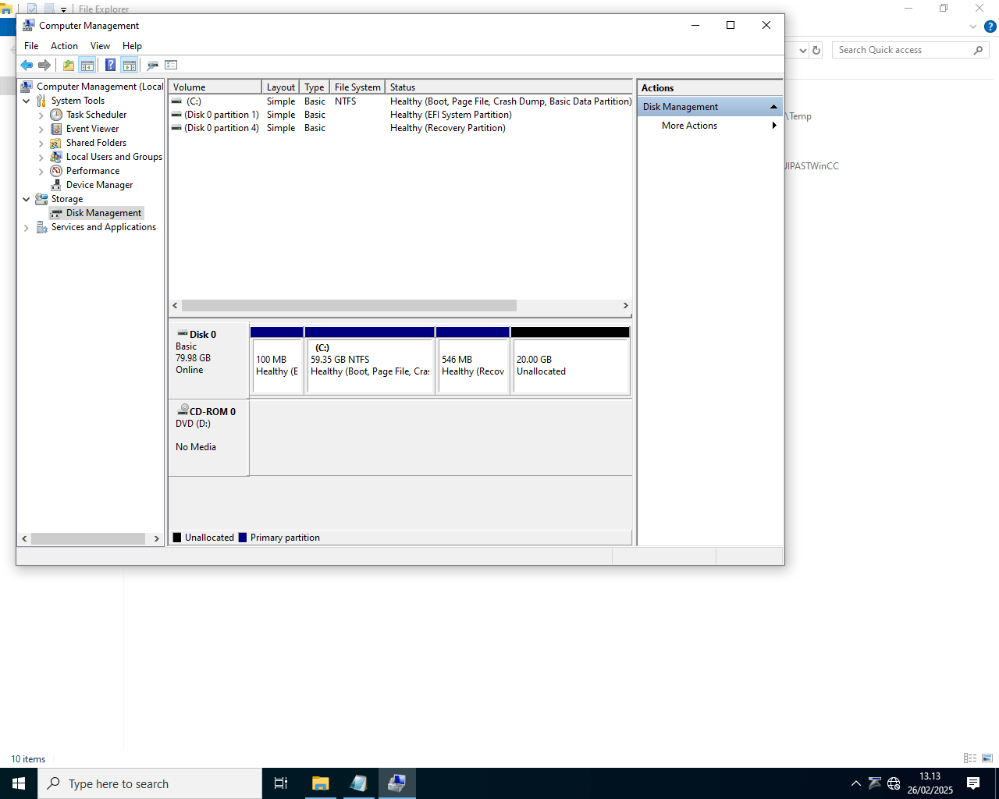Click the Actions pane header

click(x=709, y=88)
